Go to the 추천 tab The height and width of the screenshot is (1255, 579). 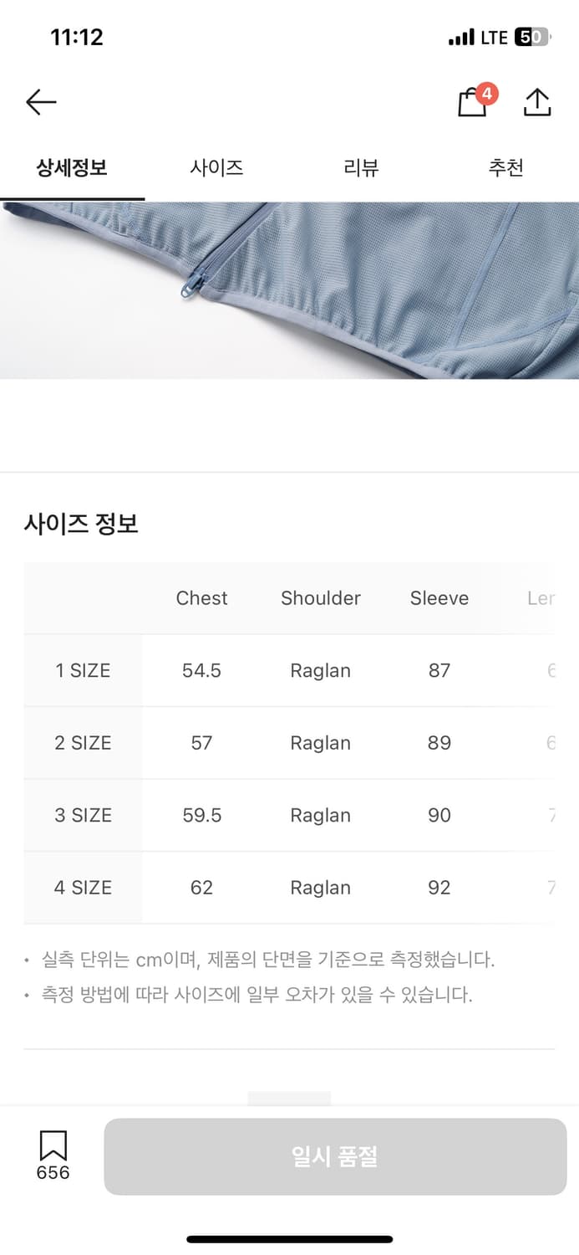tap(506, 167)
